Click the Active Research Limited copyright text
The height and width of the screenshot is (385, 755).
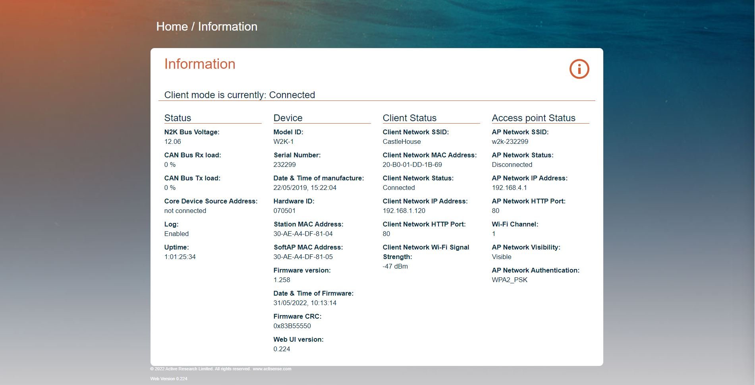click(200, 369)
